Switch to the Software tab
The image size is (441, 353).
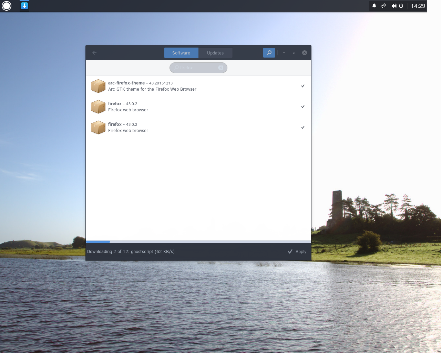tap(181, 53)
